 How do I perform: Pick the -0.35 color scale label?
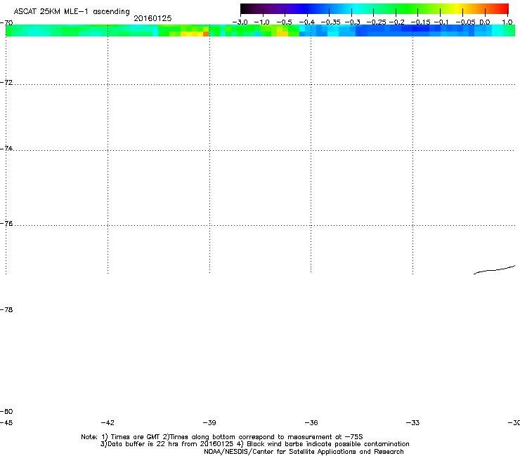tap(331, 22)
